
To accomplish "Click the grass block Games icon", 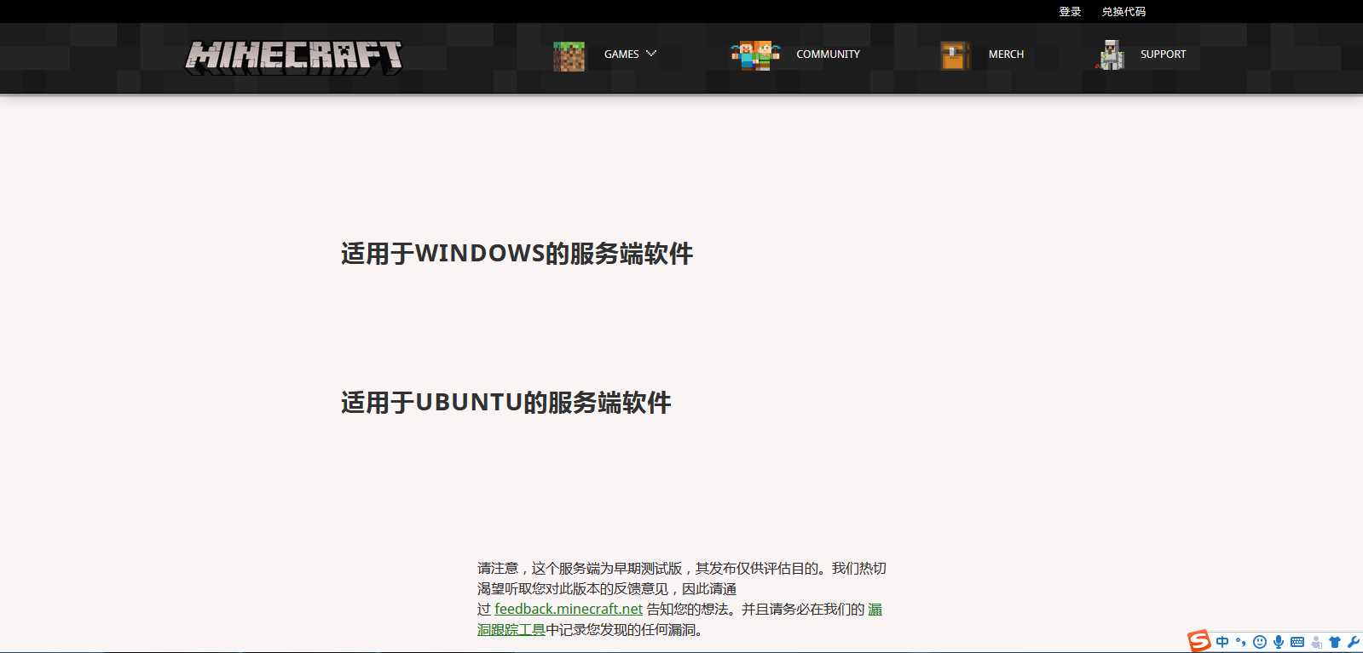I will (569, 56).
